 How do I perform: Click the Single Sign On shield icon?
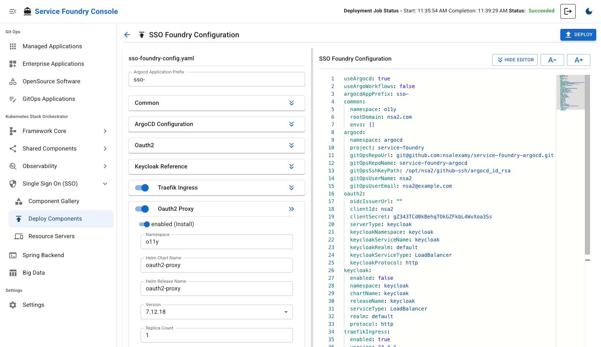click(x=13, y=184)
